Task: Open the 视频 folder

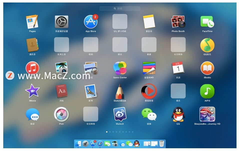Action: pyautogui.click(x=91, y=45)
